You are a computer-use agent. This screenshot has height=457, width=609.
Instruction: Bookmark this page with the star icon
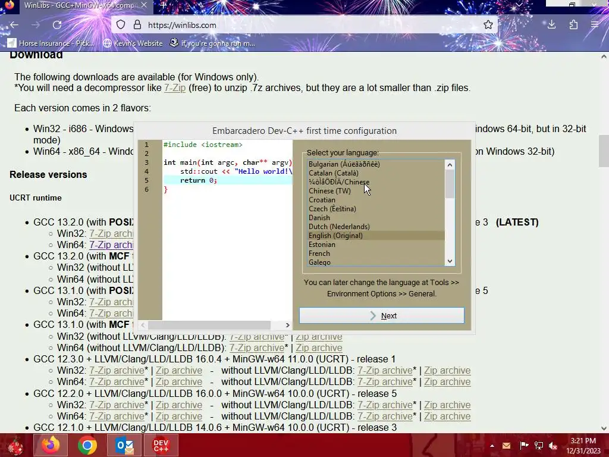click(488, 25)
